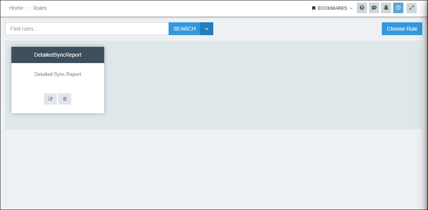Screen dimensions: 428x210
Task: Click the blue download arrow icon
Action: pyautogui.click(x=398, y=8)
